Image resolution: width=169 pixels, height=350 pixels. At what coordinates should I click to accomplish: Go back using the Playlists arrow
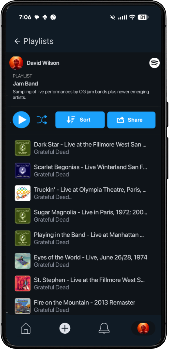pyautogui.click(x=17, y=41)
